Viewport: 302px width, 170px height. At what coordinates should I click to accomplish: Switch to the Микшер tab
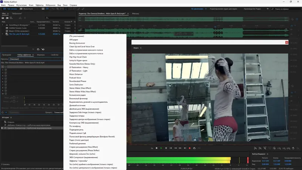(136, 14)
